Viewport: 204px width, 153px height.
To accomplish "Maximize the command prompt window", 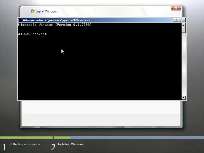I will (x=179, y=20).
